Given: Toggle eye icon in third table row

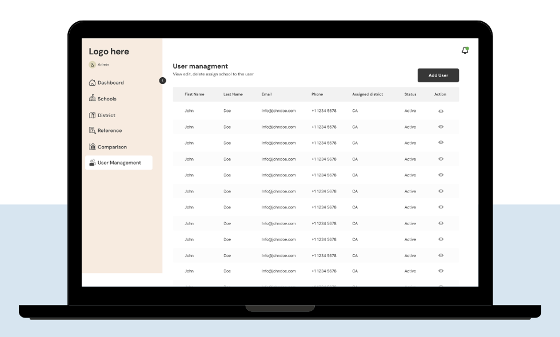Looking at the screenshot, I should pyautogui.click(x=441, y=143).
